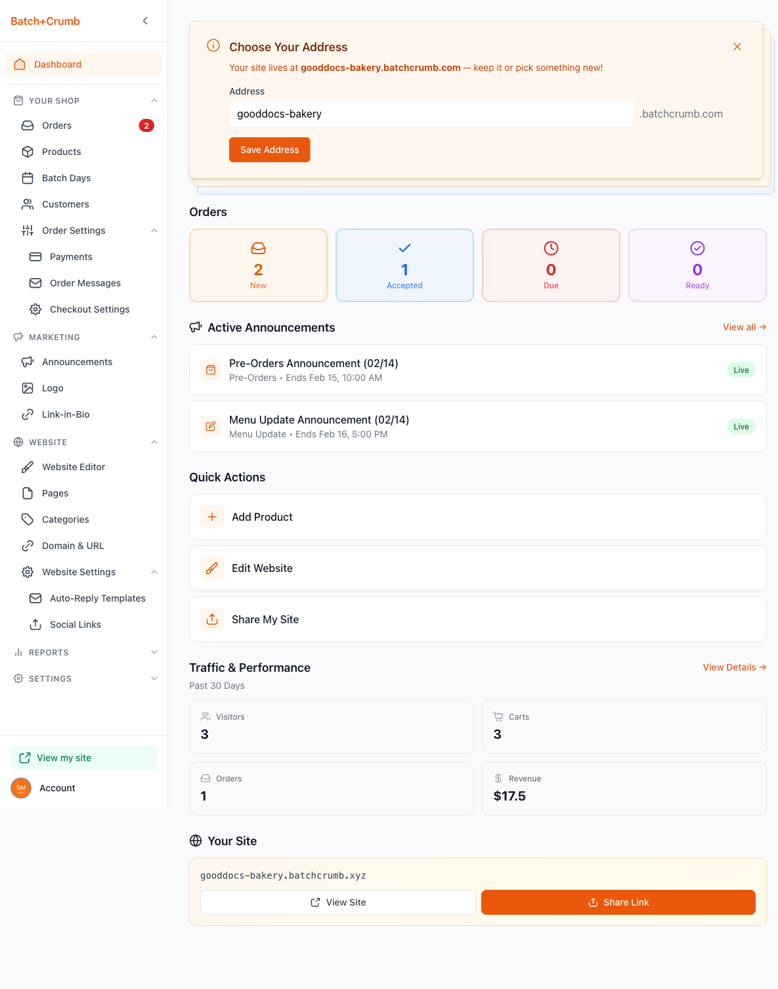The image size is (778, 989).
Task: Switch to the Dashboard menu item
Action: [x=58, y=64]
